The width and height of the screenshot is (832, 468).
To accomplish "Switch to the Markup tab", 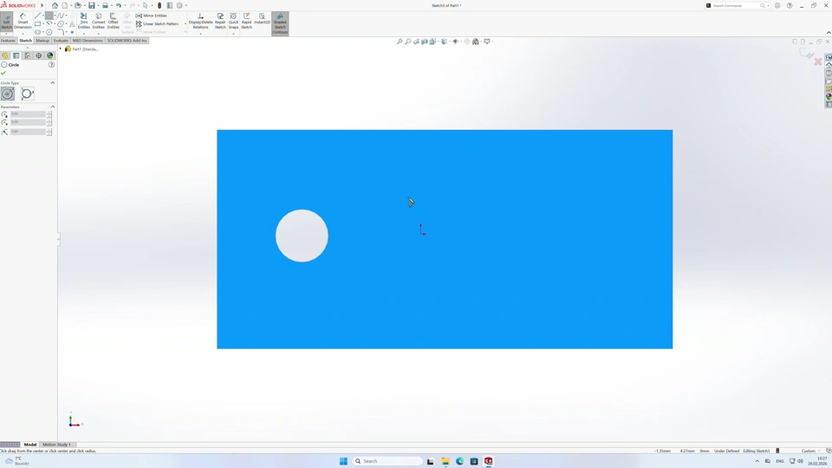I will tap(42, 41).
